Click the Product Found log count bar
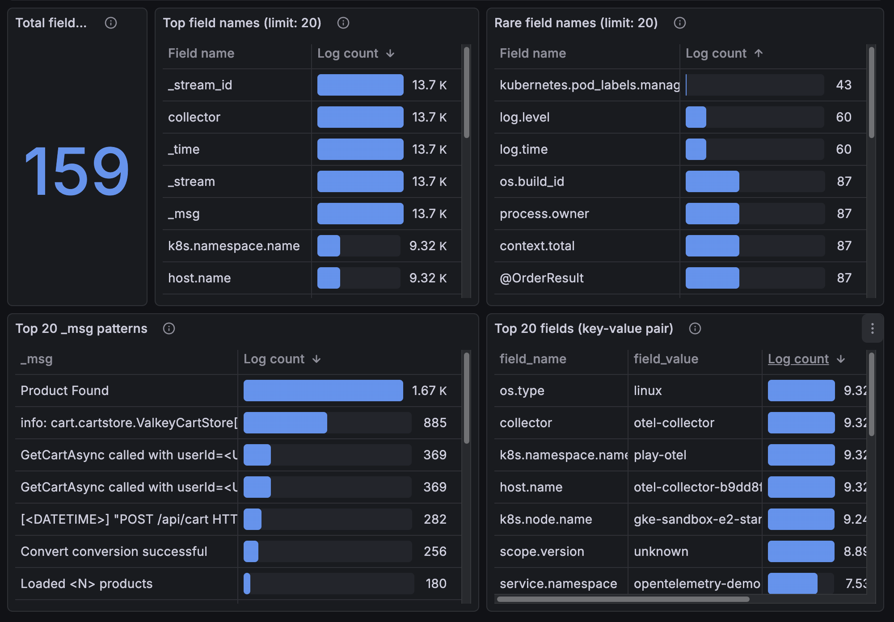 323,391
